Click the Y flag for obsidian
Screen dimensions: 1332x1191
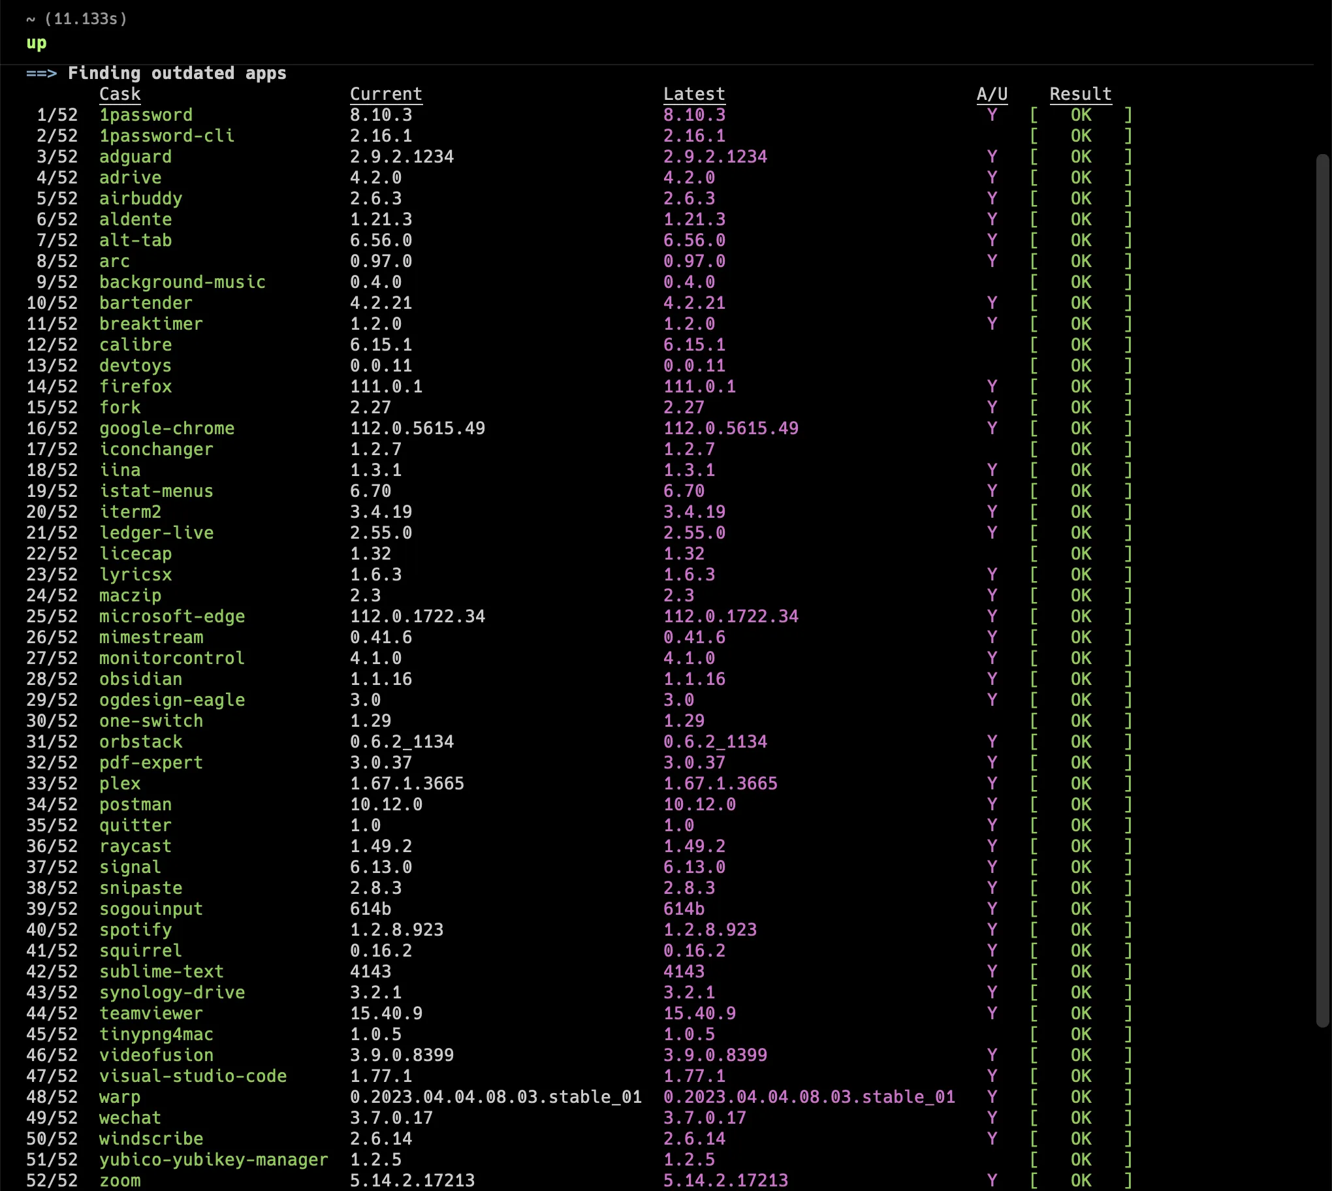pyautogui.click(x=992, y=679)
